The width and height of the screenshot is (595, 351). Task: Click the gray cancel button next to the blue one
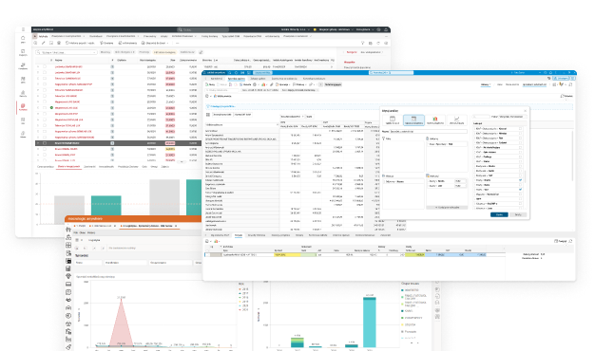[x=518, y=214]
